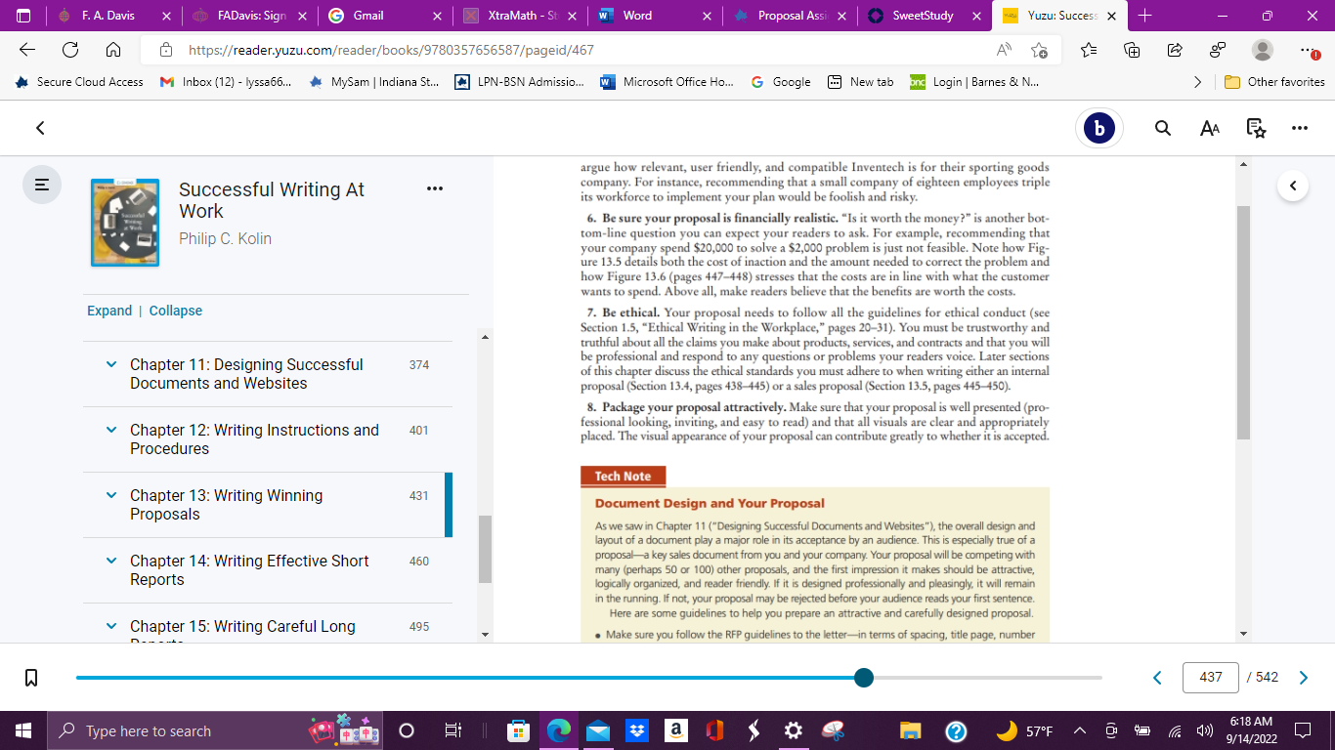Open Settings gear on taskbar
Viewport: 1335px width, 750px height.
tap(794, 730)
